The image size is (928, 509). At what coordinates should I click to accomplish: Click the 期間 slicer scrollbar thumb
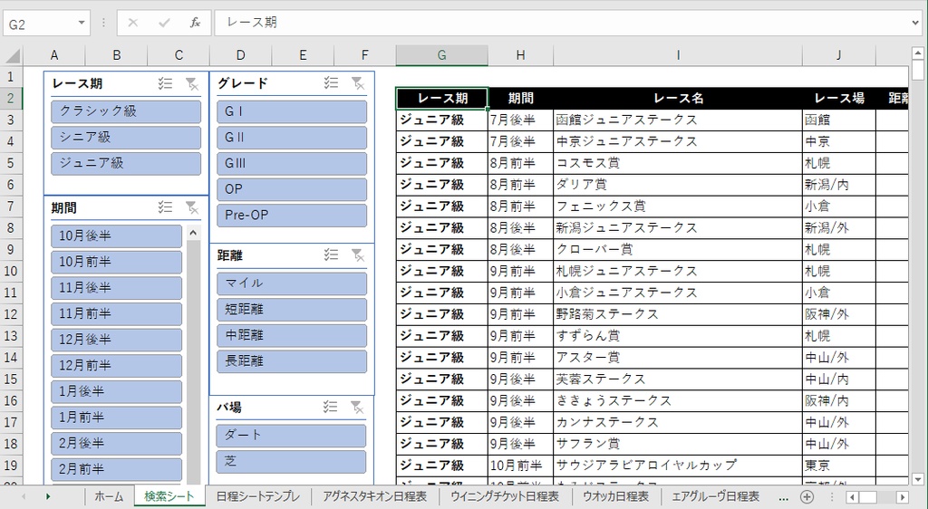point(193,361)
